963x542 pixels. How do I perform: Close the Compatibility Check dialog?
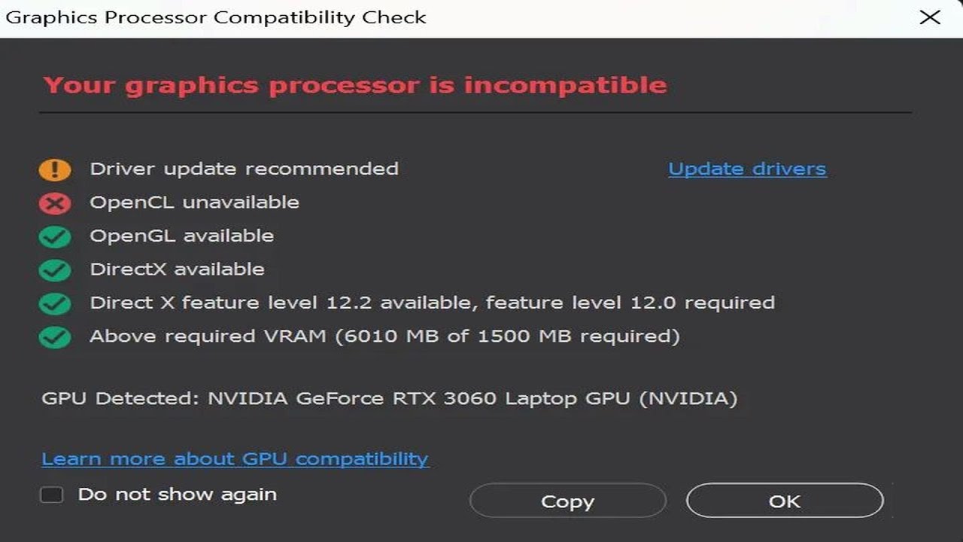tap(930, 17)
